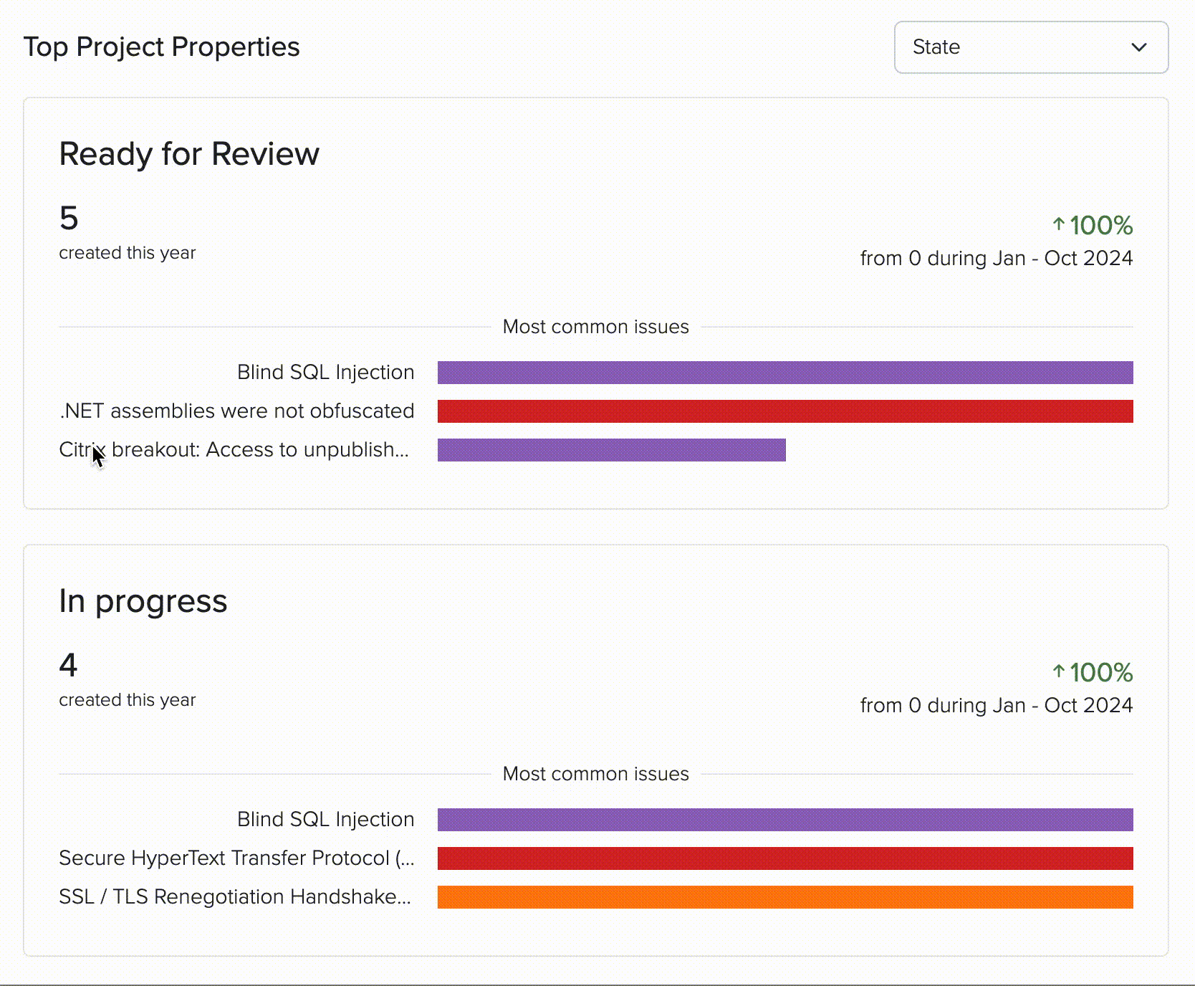
Task: Select the Citrix breakout: Access to unpublish label
Action: (x=234, y=450)
